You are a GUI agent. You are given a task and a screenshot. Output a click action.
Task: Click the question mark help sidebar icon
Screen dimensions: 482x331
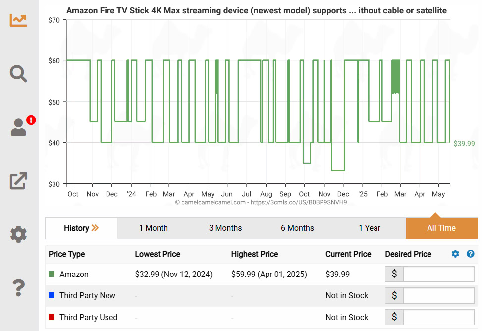[x=18, y=287]
